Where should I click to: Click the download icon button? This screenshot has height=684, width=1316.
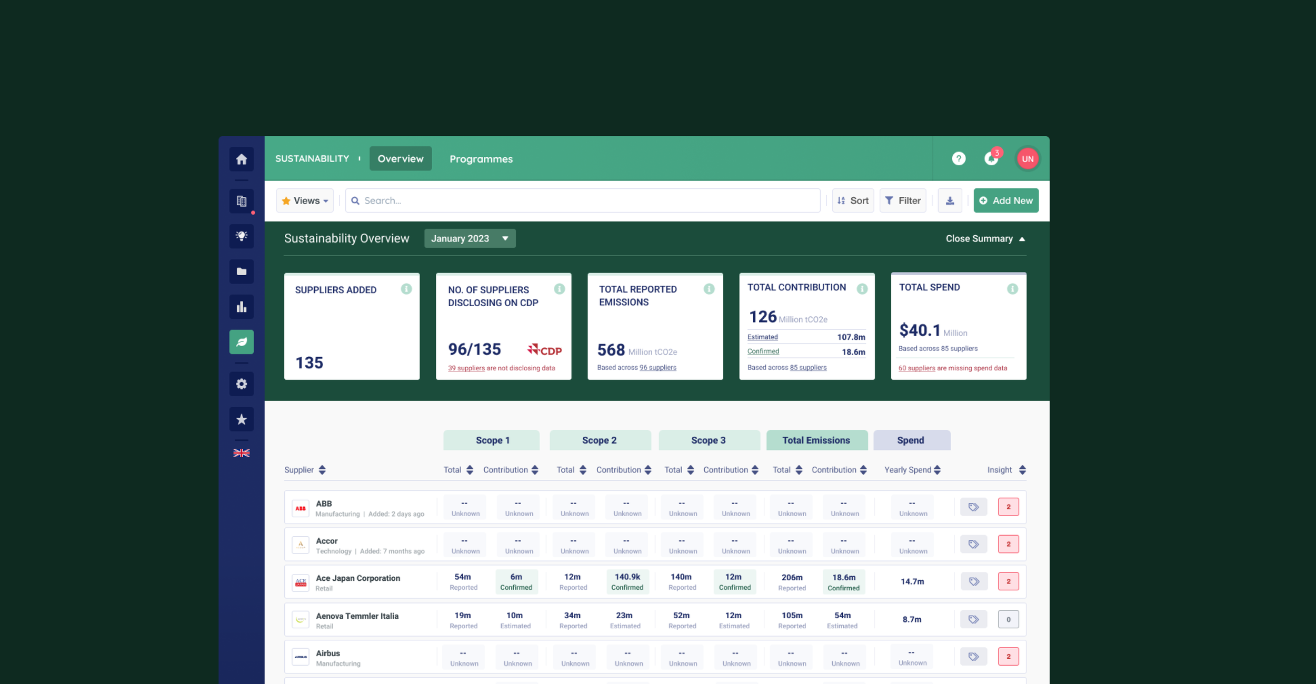click(950, 200)
